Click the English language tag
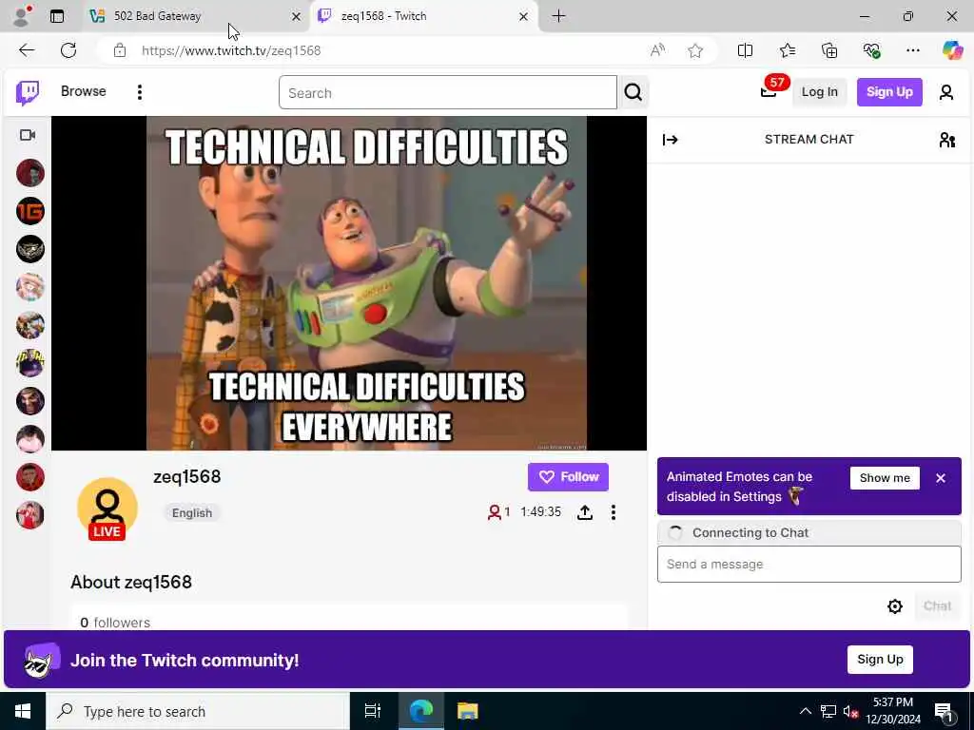 pos(192,512)
